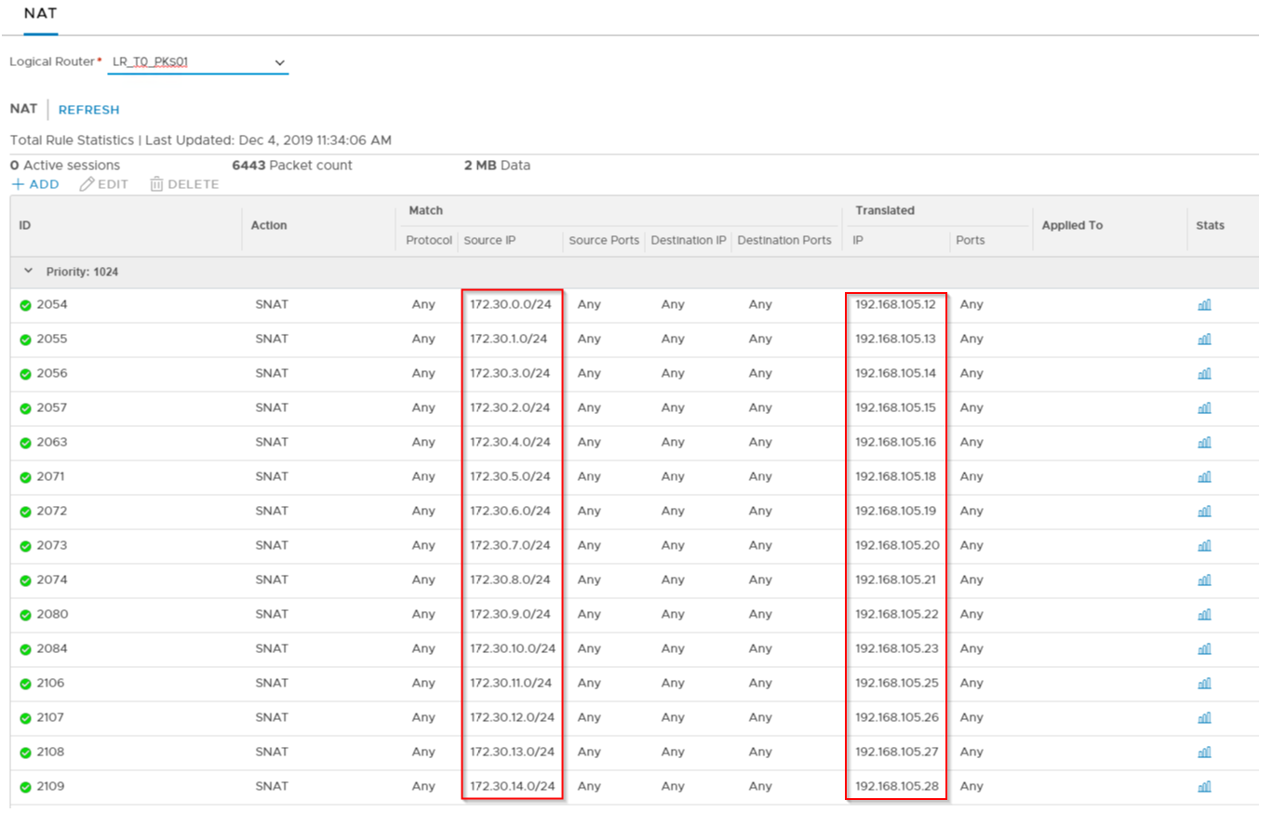
Task: Open stats icon for rule 2084
Action: click(1204, 649)
